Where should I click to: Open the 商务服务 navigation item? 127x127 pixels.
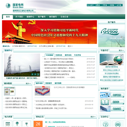pyautogui.click(x=53, y=17)
